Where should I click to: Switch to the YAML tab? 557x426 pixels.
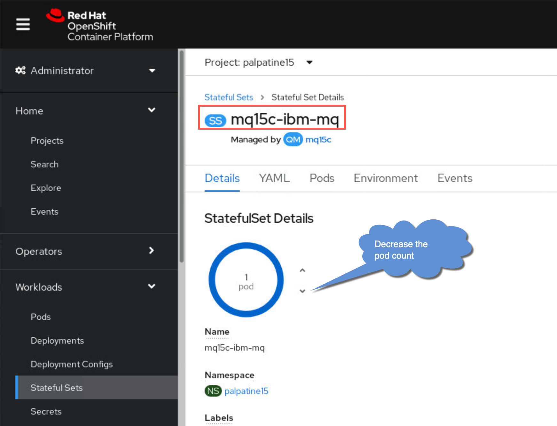click(274, 178)
